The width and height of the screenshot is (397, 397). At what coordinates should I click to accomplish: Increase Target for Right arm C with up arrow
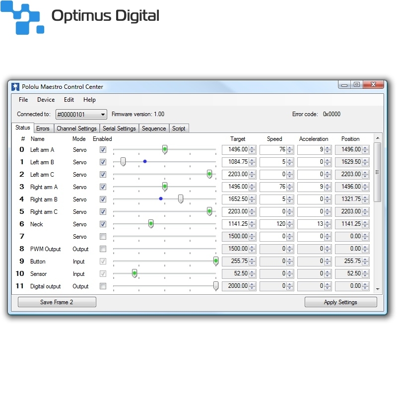252,209
